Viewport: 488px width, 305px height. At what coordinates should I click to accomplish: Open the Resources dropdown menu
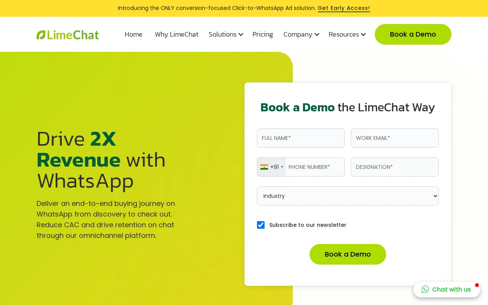pyautogui.click(x=347, y=34)
